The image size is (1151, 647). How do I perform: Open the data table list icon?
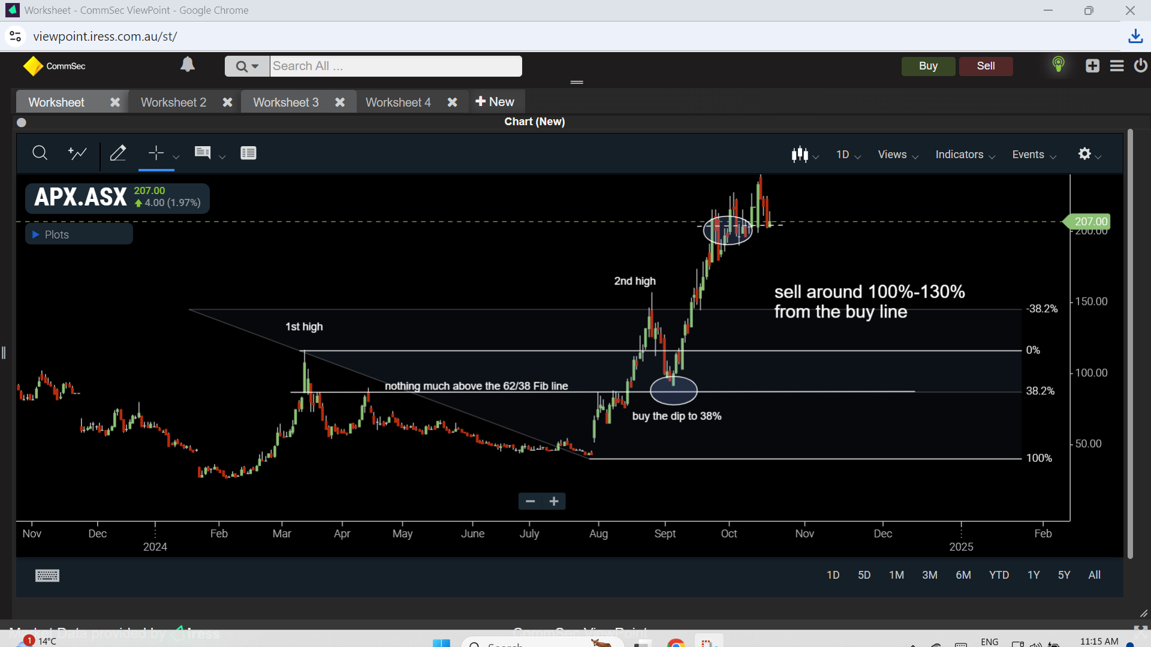248,153
